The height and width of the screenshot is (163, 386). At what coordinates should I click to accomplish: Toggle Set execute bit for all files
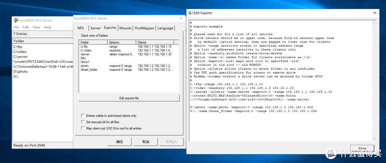pos(83,122)
